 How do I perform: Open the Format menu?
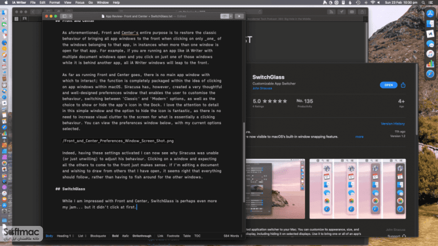[55, 3]
